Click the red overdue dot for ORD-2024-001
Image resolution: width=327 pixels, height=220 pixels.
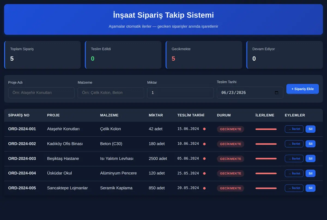(x=204, y=129)
